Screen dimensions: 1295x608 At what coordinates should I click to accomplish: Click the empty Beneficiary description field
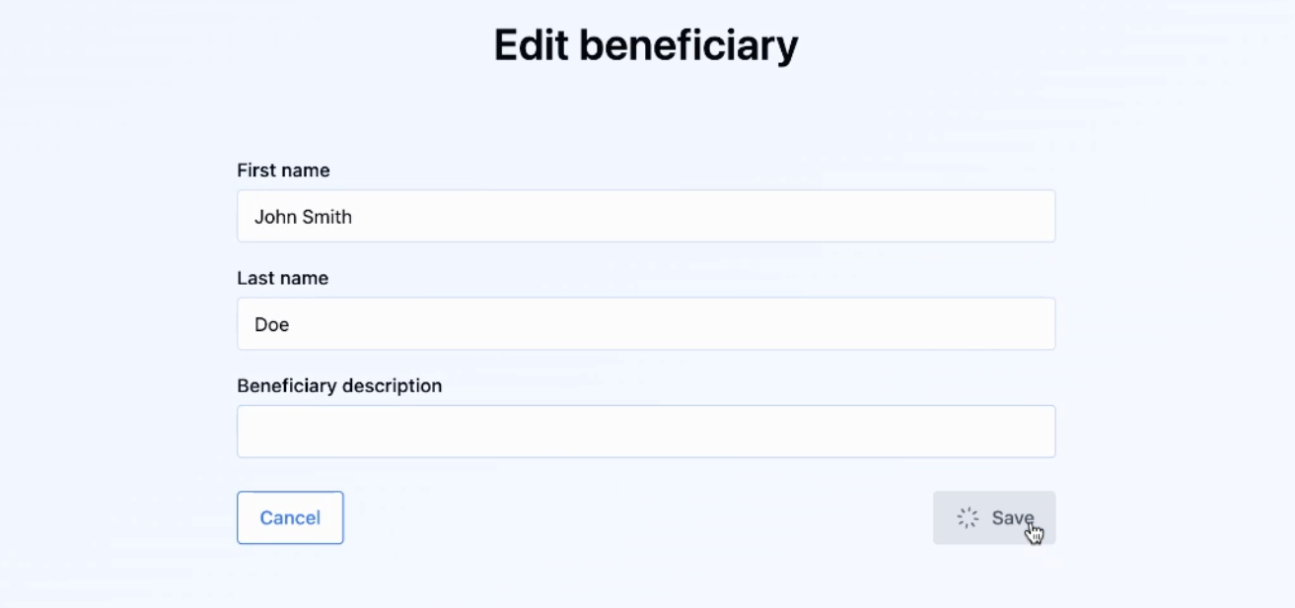(x=646, y=432)
